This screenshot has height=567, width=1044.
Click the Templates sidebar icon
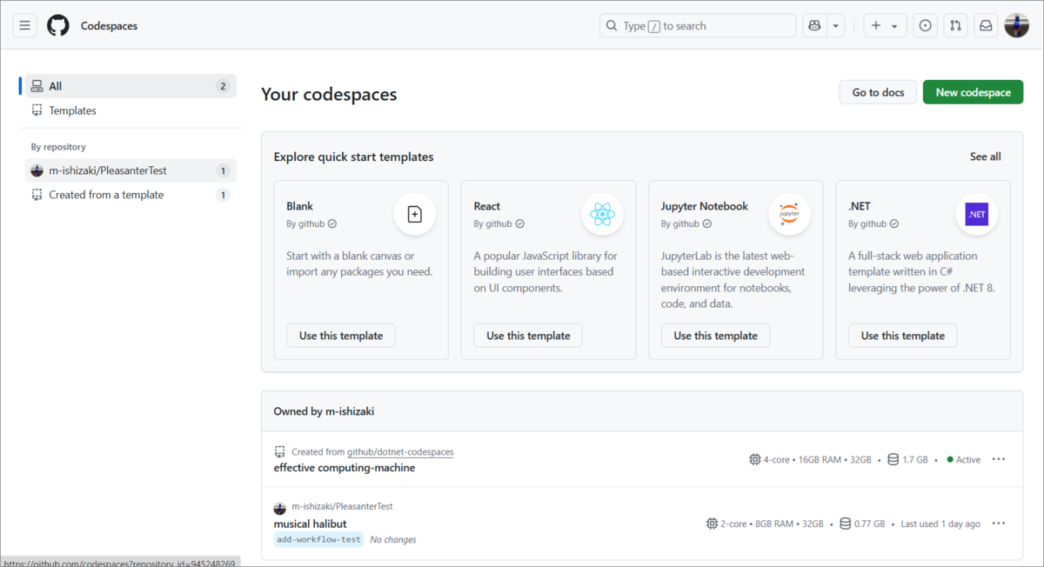[37, 110]
